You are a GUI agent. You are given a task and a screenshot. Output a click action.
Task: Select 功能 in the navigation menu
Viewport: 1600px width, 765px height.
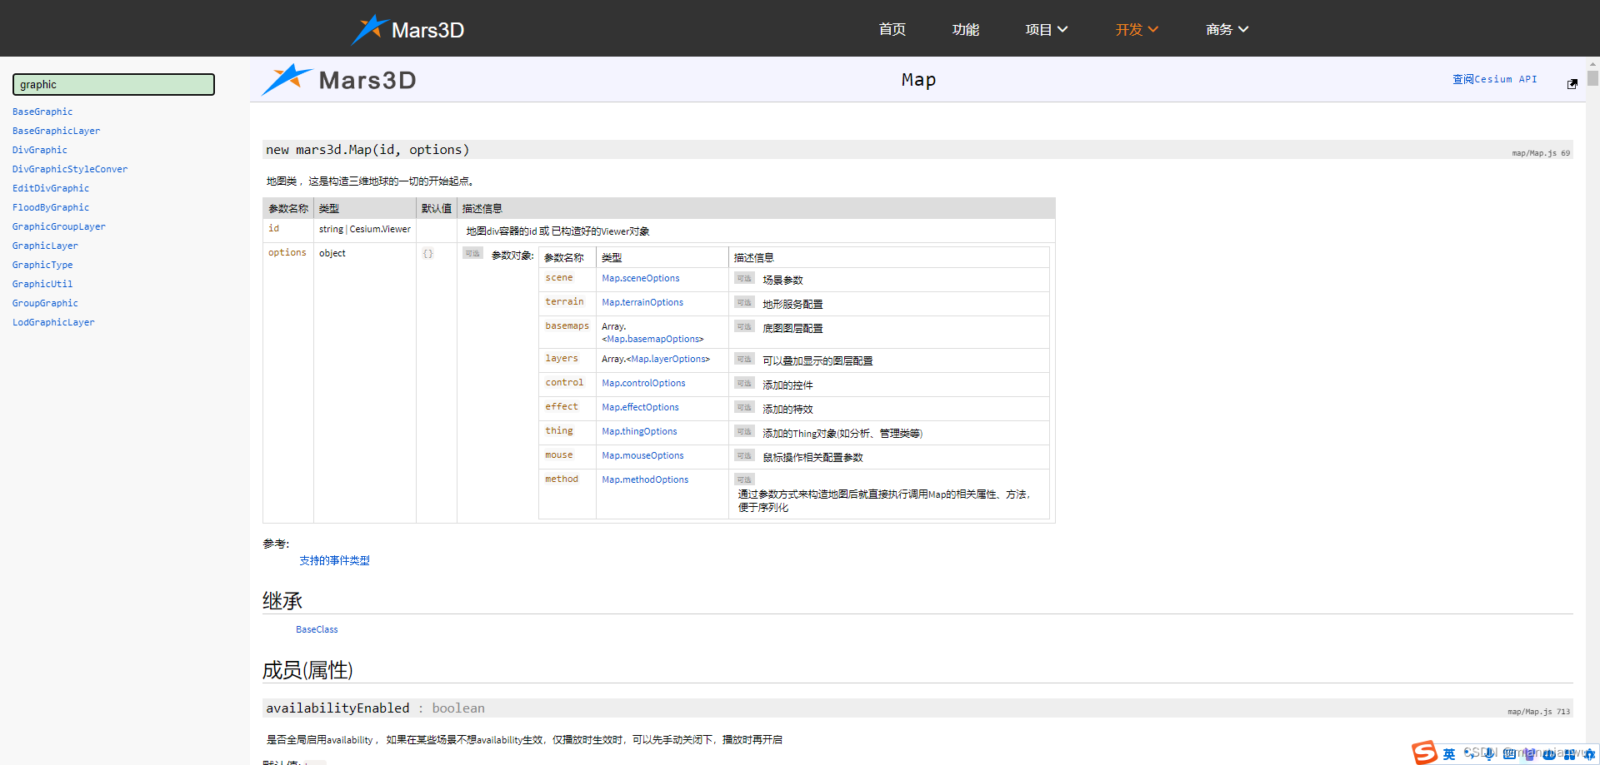coord(965,29)
